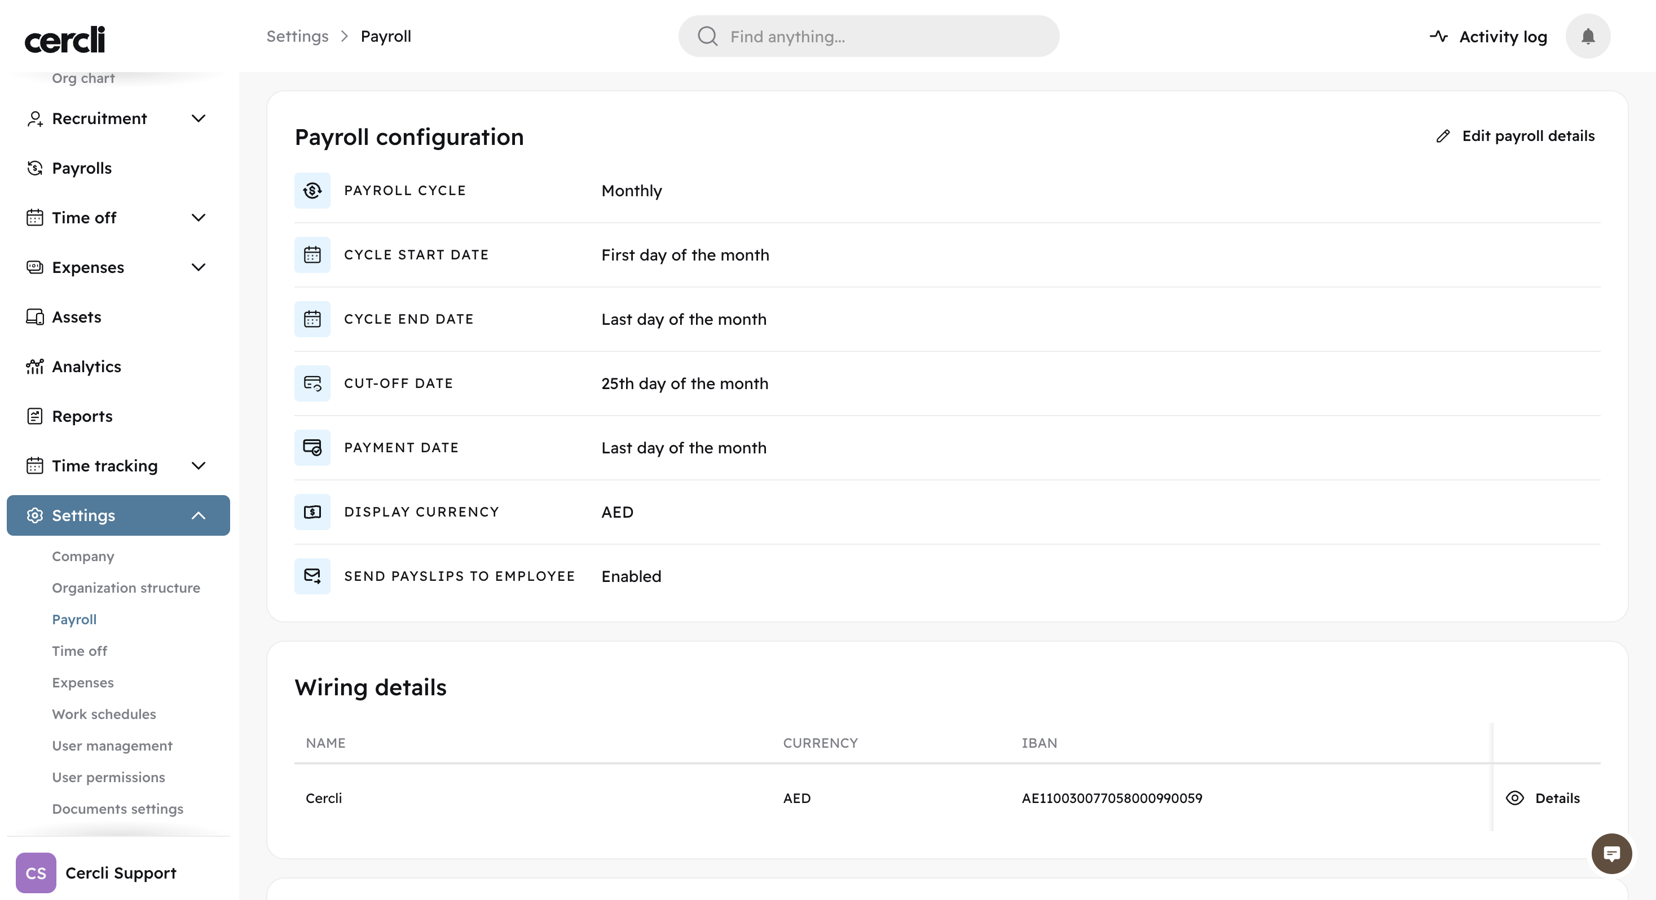Click the display currency icon

click(312, 511)
